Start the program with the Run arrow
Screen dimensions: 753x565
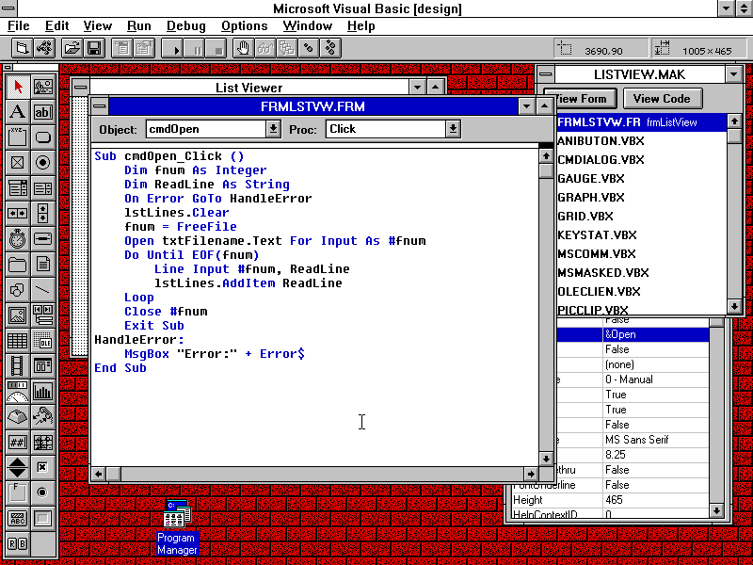coord(172,49)
